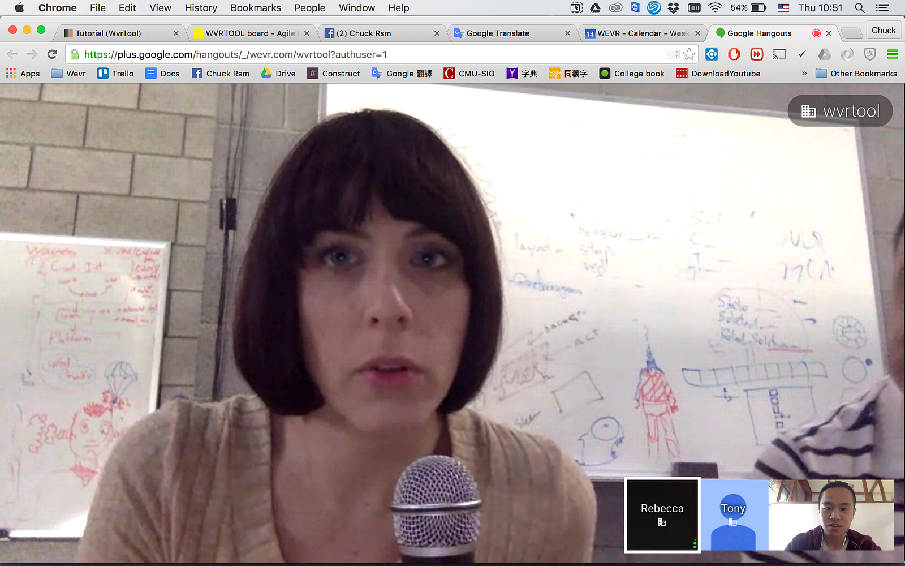Click the Dropbox menu bar icon
This screenshot has width=905, height=566.
[x=673, y=8]
